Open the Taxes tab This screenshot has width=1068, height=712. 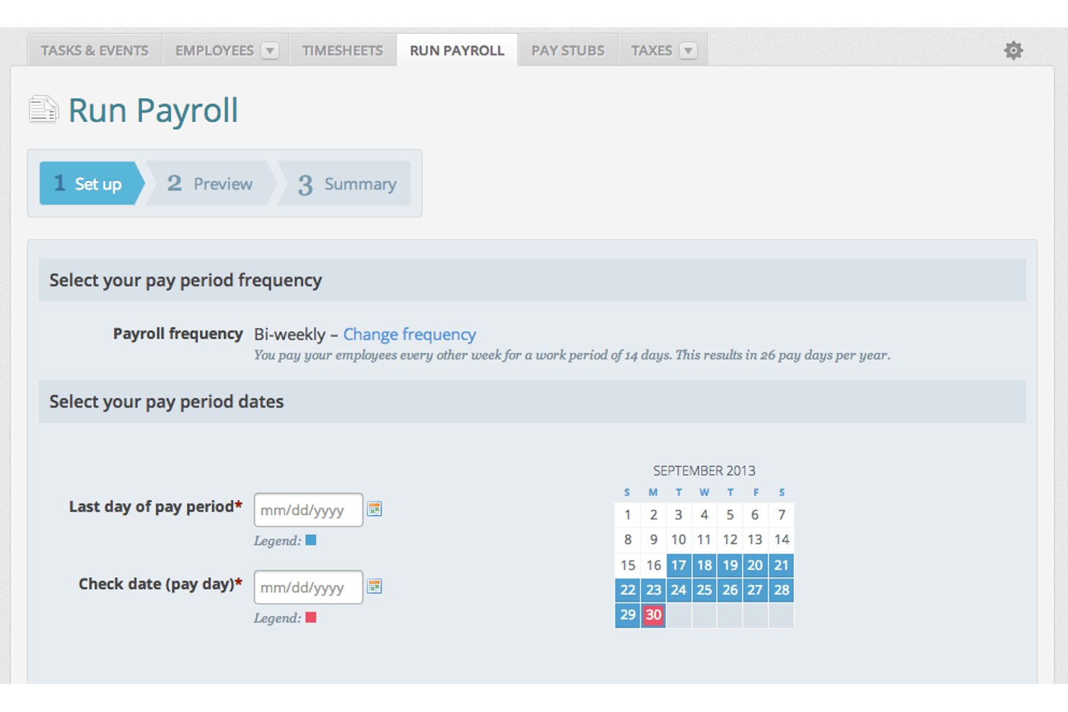(x=652, y=50)
